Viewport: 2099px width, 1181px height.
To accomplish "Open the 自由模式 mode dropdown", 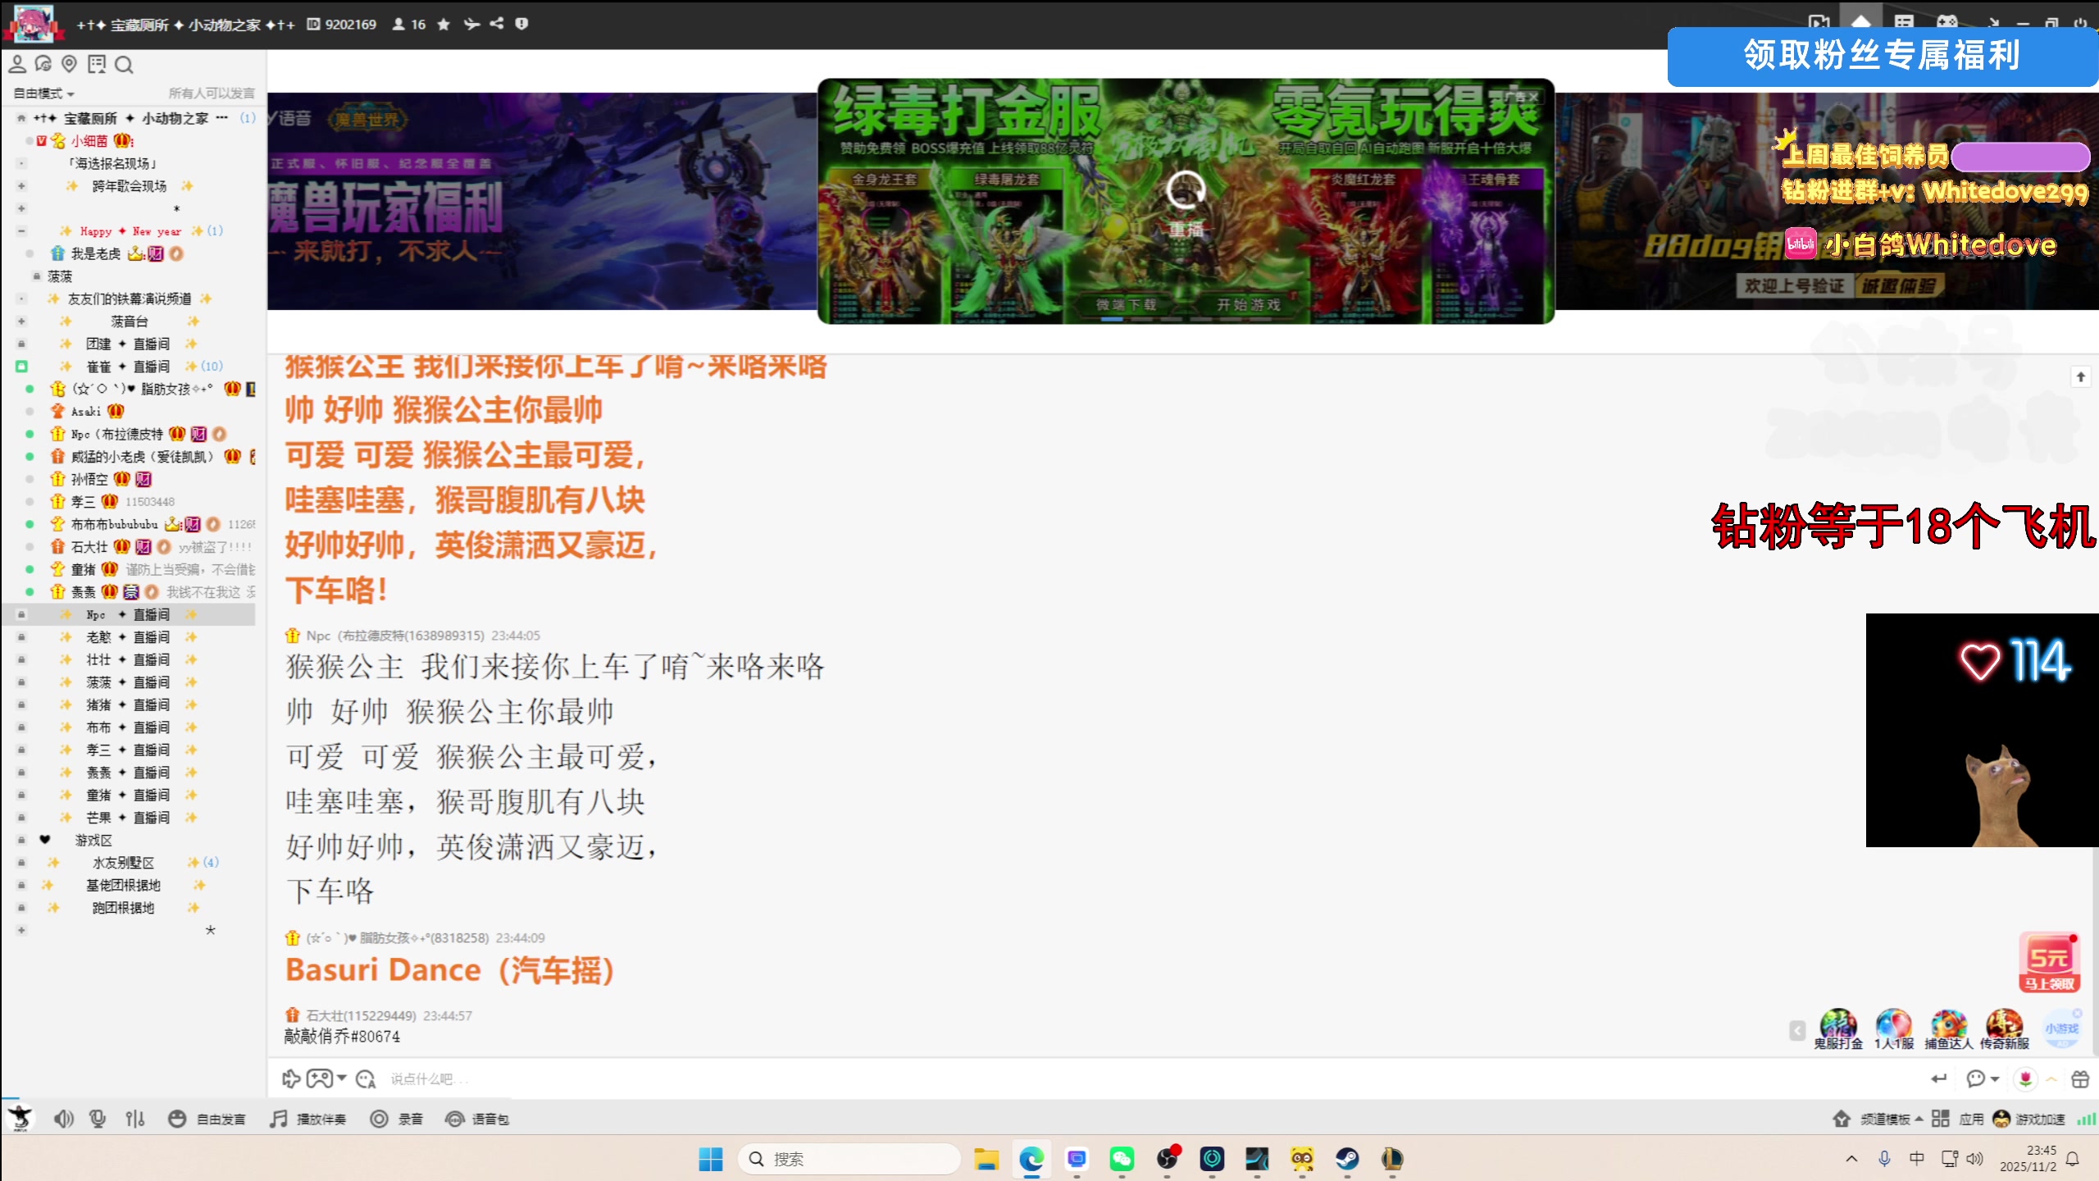I will [x=41, y=93].
